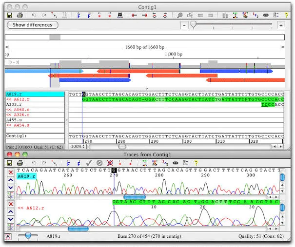The height and width of the screenshot is (247, 295).
Task: Click the circled X reject icon in Traces toolbar
Action: coord(99,163)
